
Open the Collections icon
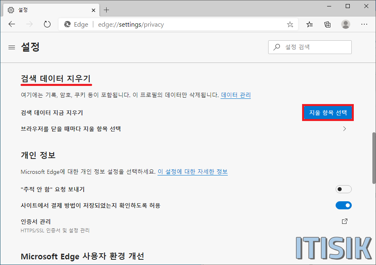point(327,25)
